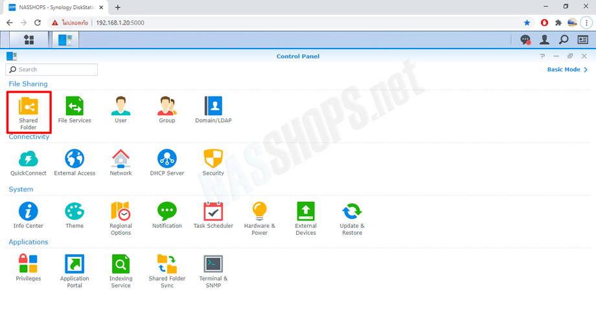Open Update & Restore
This screenshot has width=596, height=317.
coord(352,219)
